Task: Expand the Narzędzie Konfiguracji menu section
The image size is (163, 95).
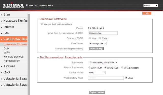Action: [14, 21]
